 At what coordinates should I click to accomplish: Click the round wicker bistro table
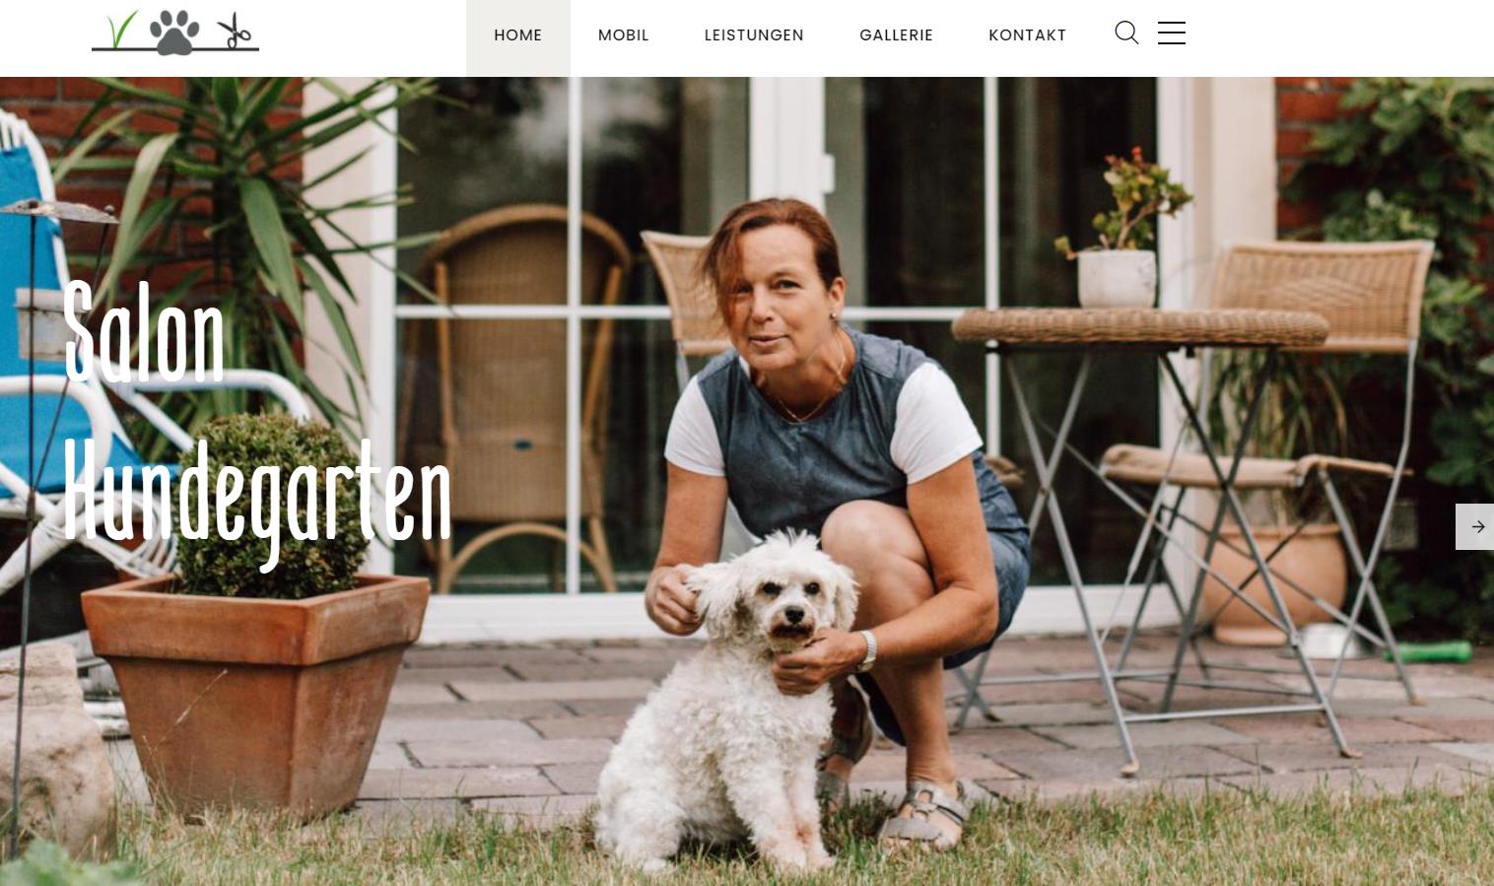click(x=1140, y=325)
